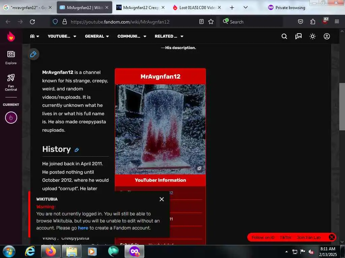This screenshot has height=258, width=345.
Task: Click the Firefox private window taskbar icon
Action: click(134, 251)
